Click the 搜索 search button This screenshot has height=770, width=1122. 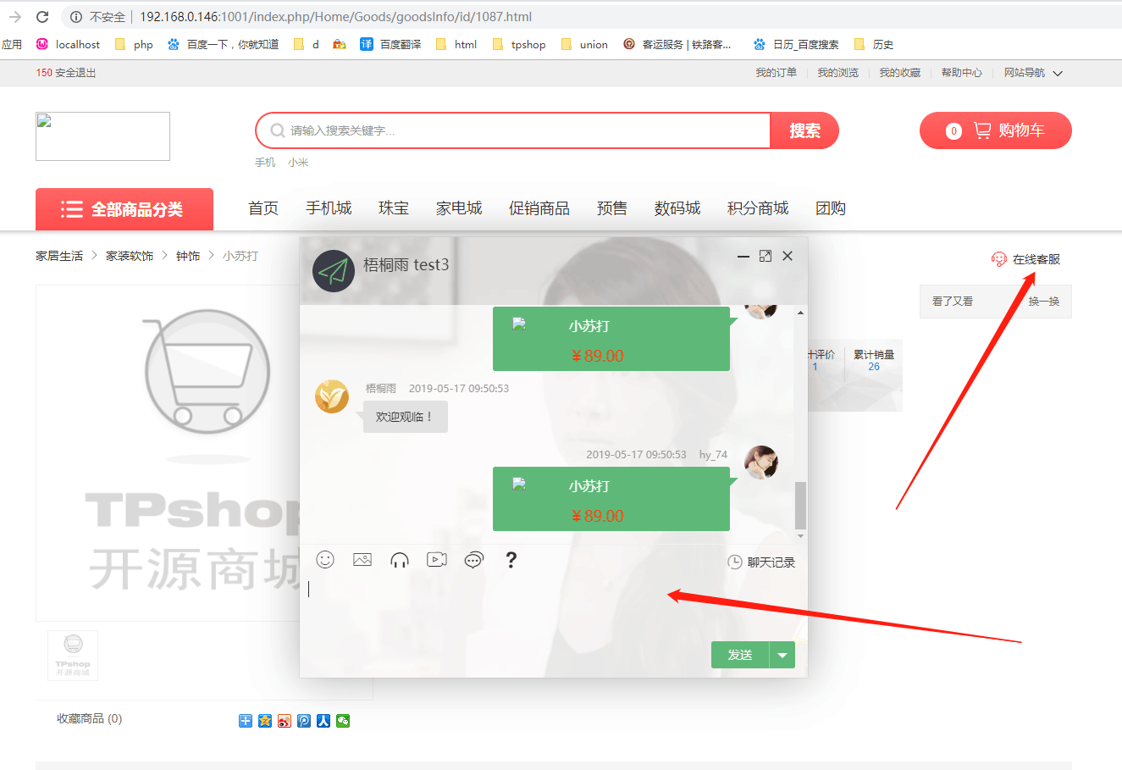click(x=804, y=130)
